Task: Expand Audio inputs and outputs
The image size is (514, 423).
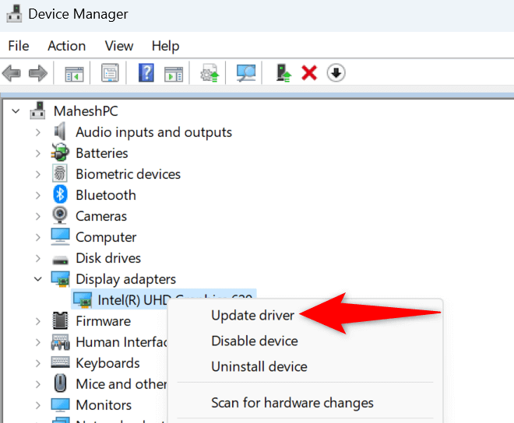Action: (38, 132)
